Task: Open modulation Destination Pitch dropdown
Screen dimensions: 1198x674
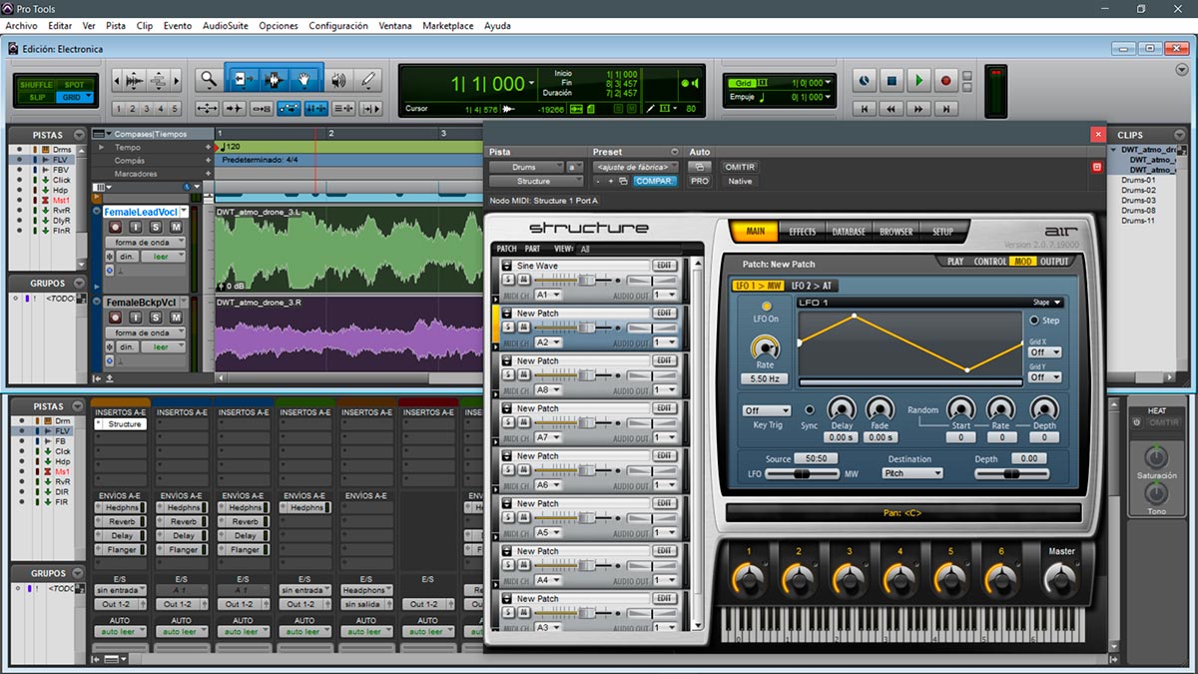Action: click(910, 473)
